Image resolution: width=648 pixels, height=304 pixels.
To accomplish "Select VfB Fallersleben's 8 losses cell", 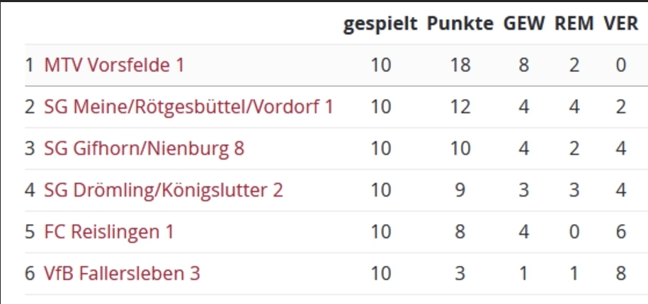I will pos(620,274).
